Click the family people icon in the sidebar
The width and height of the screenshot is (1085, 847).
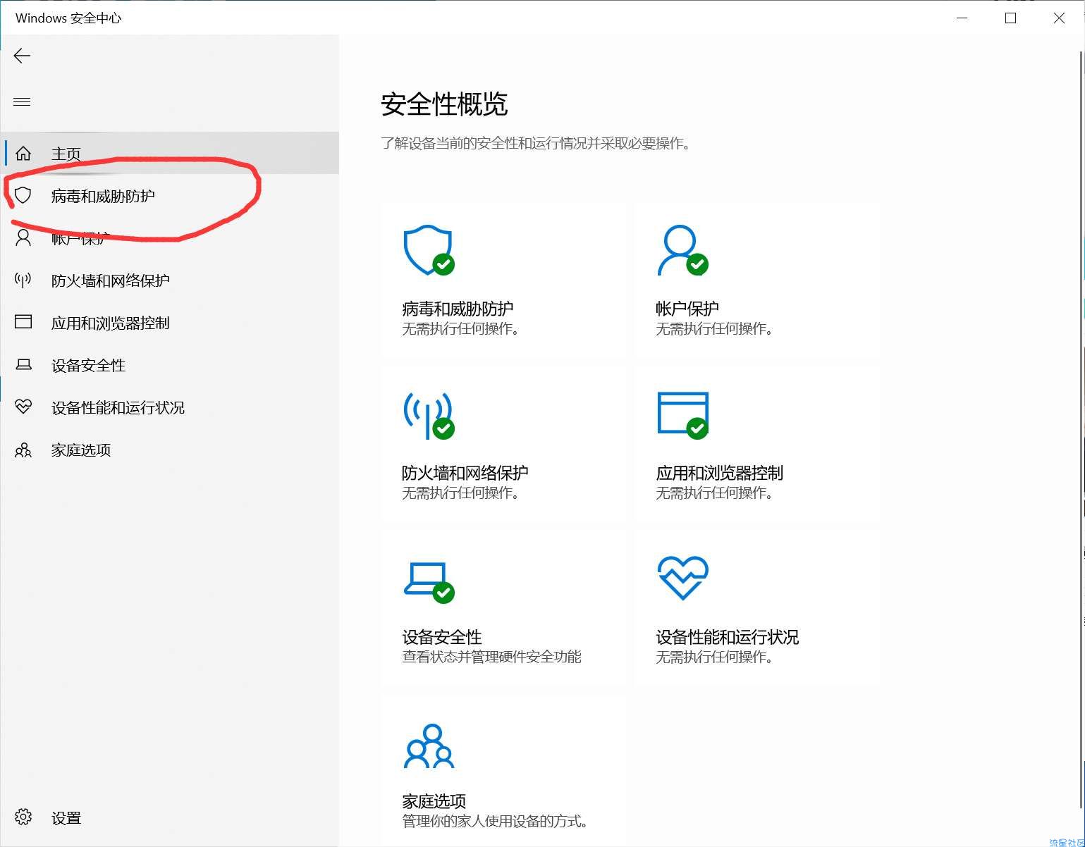(23, 450)
